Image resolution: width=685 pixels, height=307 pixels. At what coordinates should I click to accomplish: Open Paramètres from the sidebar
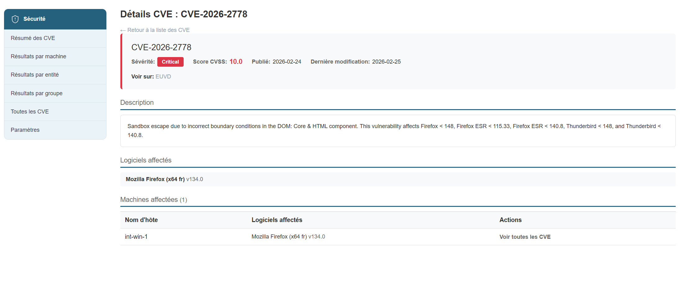pos(25,130)
